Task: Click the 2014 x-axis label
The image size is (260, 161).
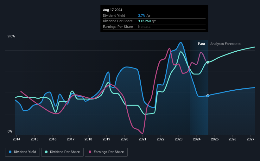Action: click(16, 139)
